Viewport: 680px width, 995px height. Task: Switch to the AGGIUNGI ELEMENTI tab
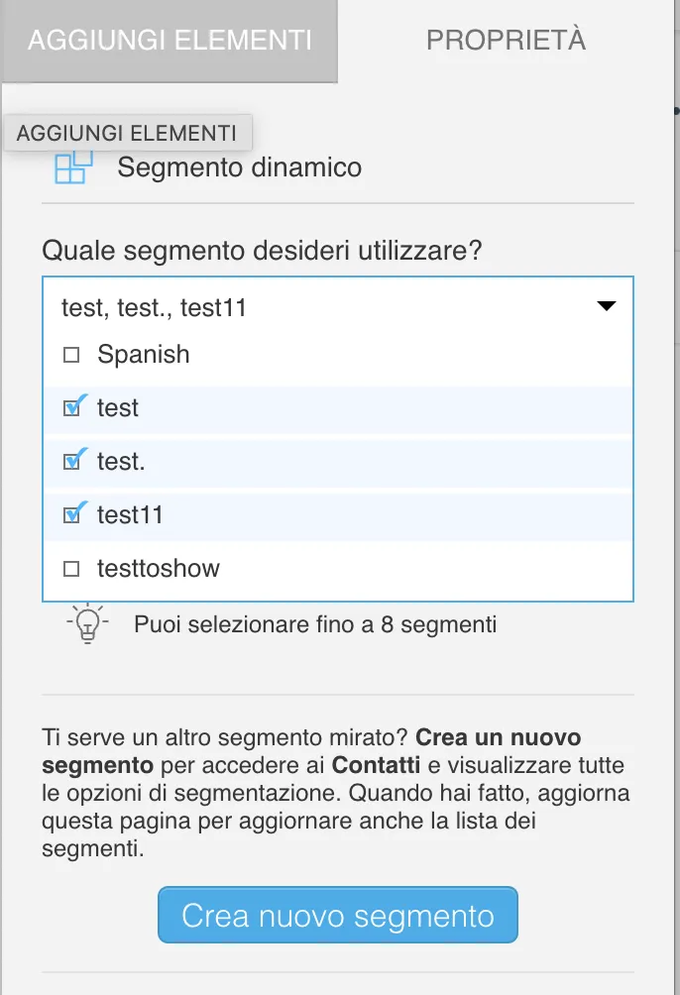(170, 41)
